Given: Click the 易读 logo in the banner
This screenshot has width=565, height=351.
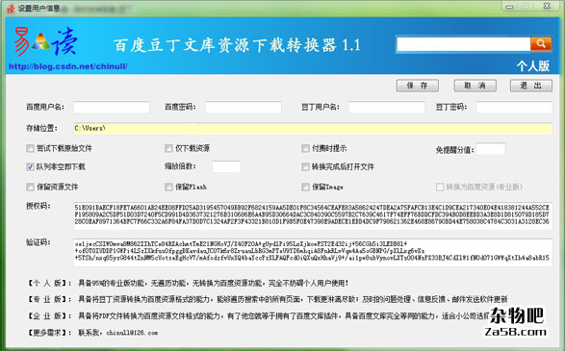Looking at the screenshot, I should click(x=45, y=42).
